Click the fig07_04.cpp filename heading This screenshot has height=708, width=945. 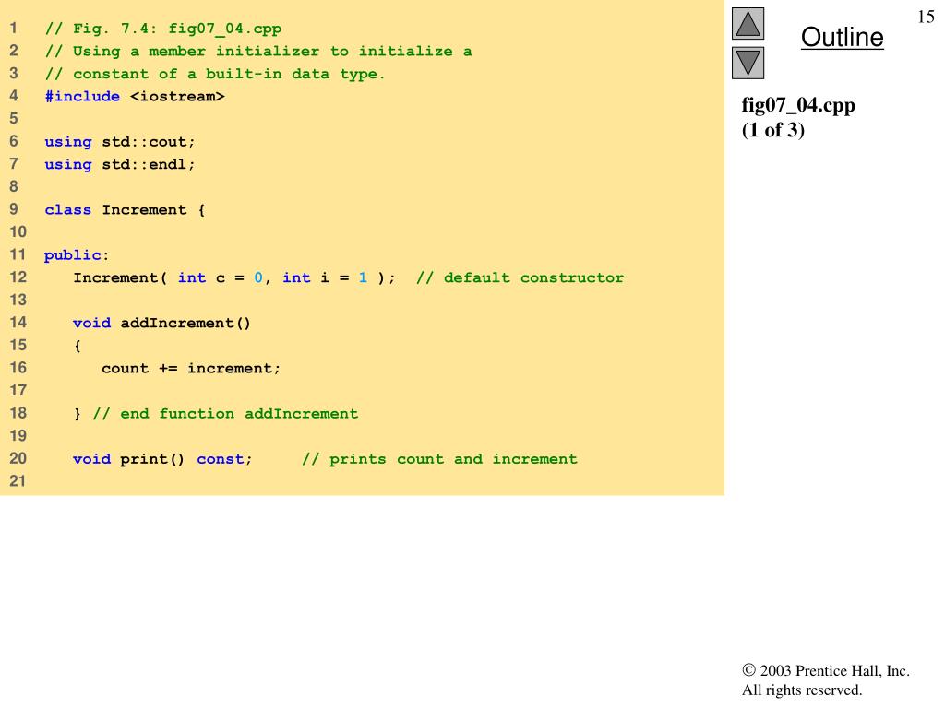point(798,105)
